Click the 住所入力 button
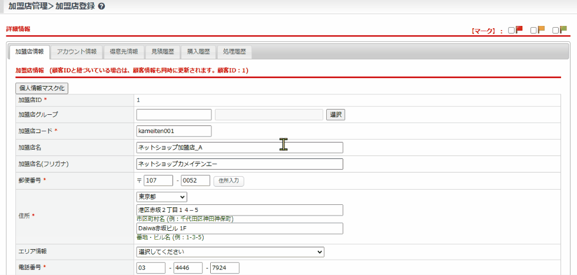577x275 pixels. [x=228, y=181]
